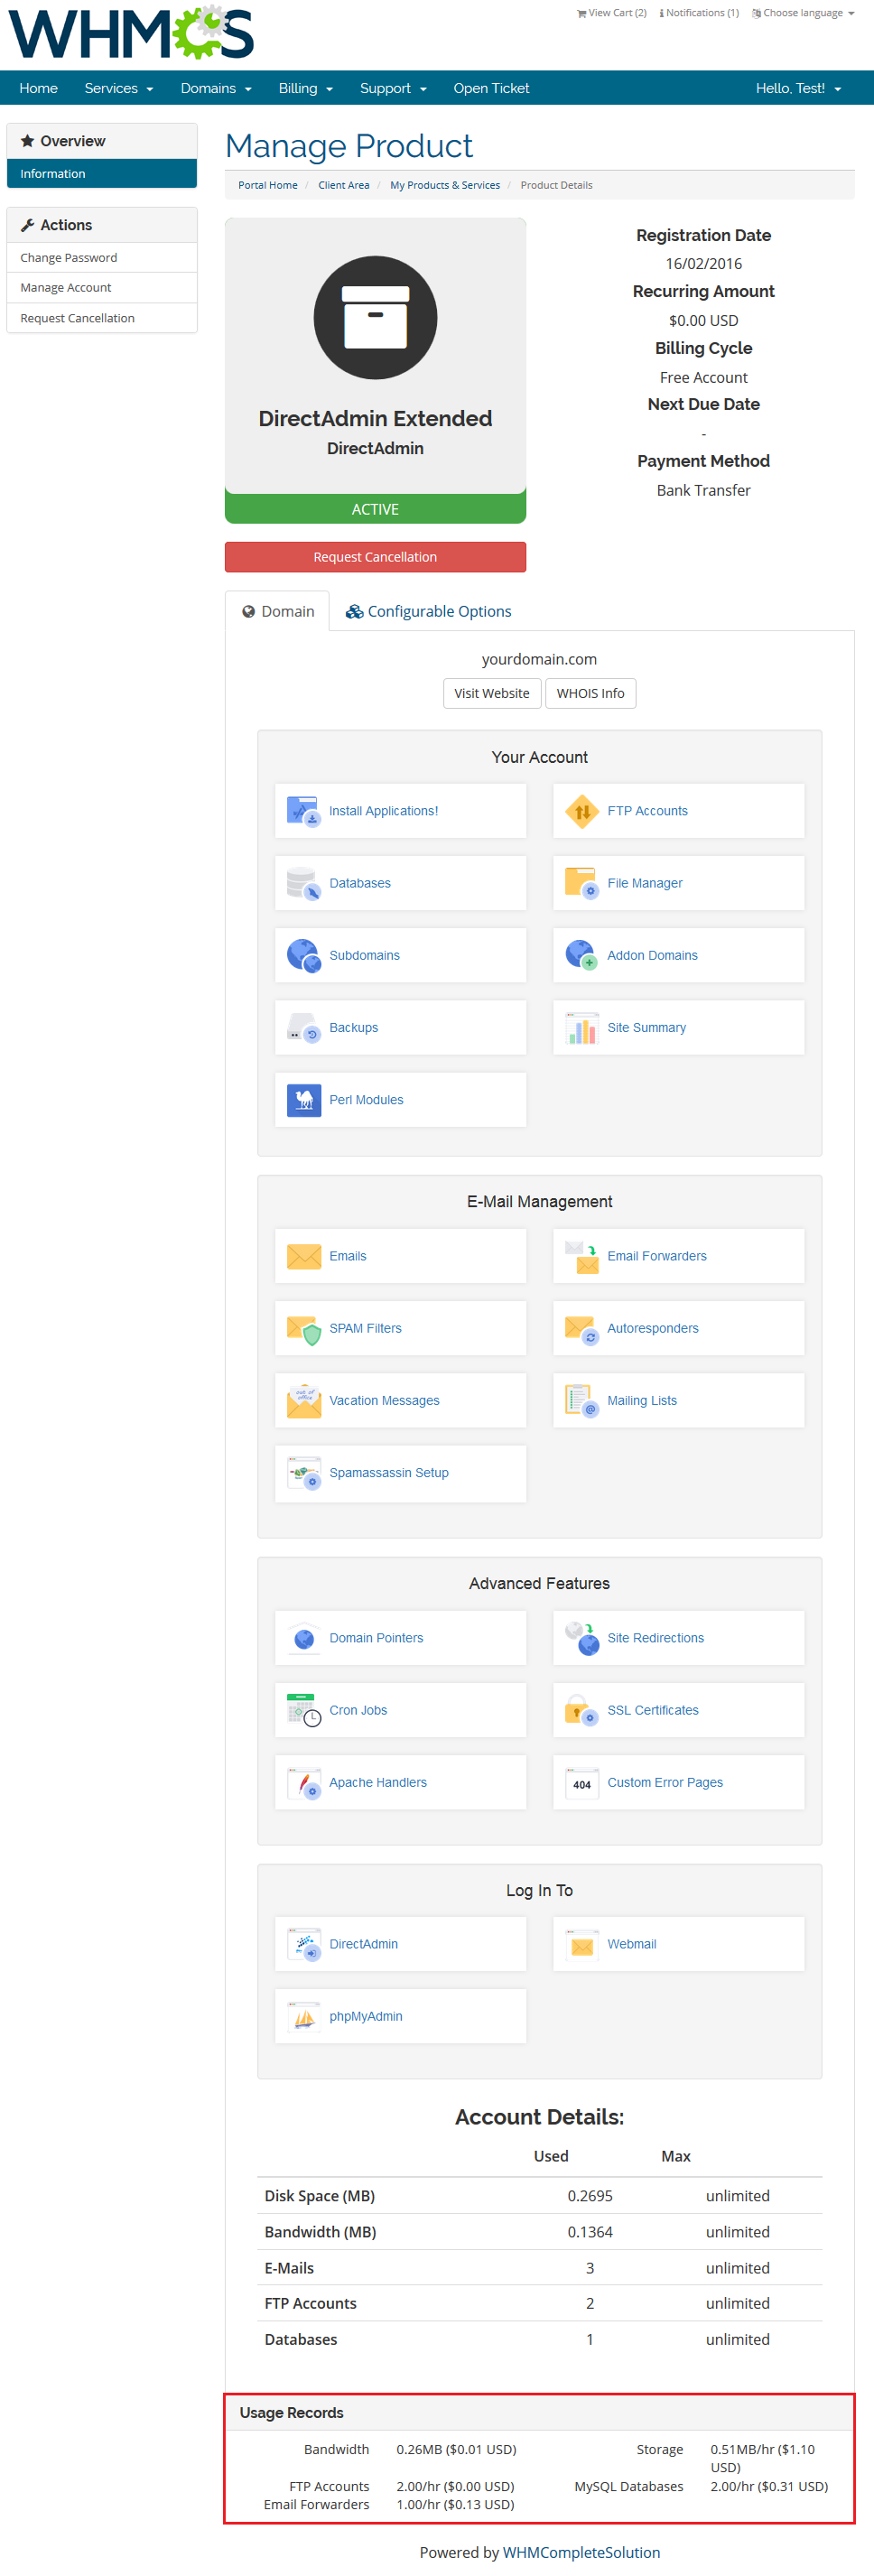
Task: Open the Hello, Test! account menu
Action: coord(797,88)
